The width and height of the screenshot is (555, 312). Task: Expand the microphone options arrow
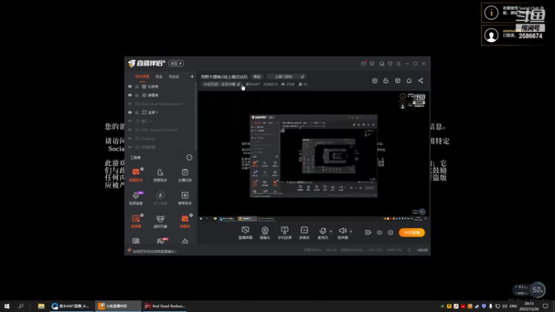click(x=331, y=232)
